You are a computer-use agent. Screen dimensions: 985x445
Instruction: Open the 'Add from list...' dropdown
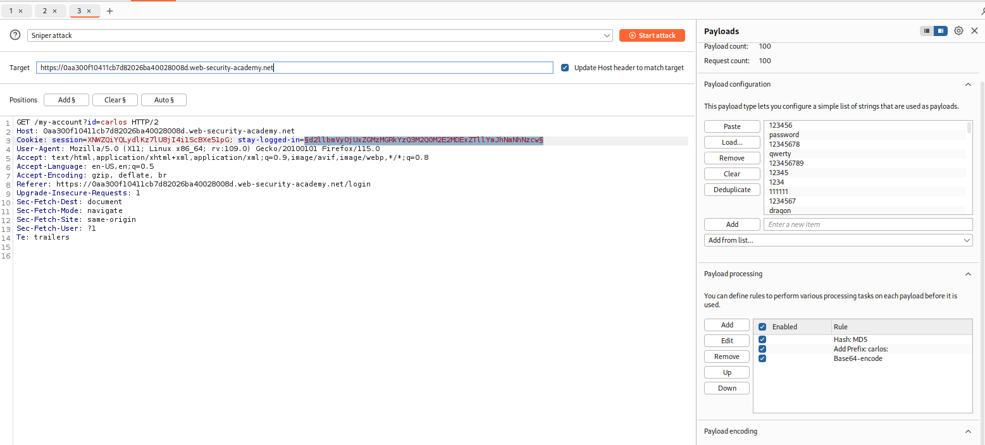tap(838, 240)
